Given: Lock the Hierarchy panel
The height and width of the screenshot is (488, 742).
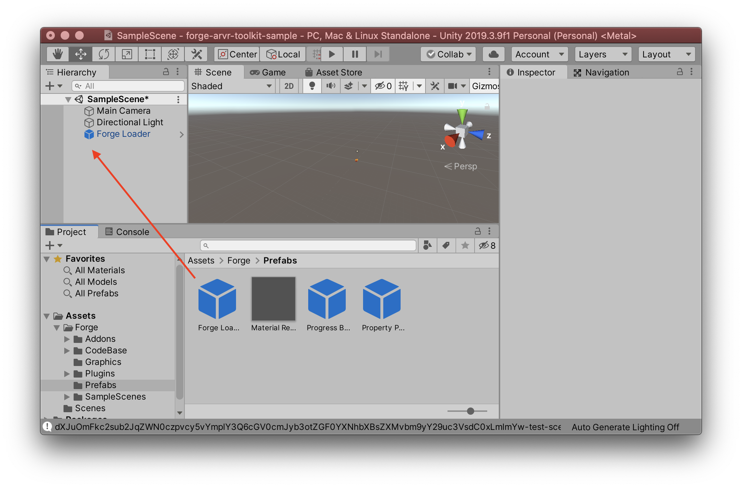Looking at the screenshot, I should tap(166, 71).
